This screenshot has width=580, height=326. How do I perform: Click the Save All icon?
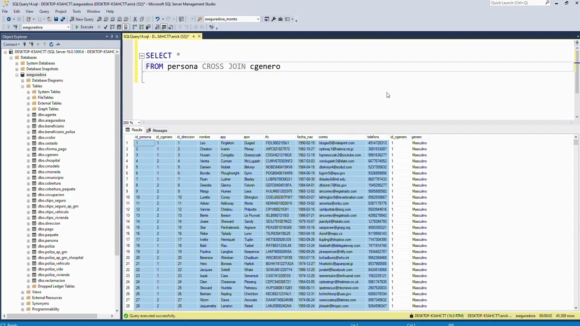[x=63, y=19]
